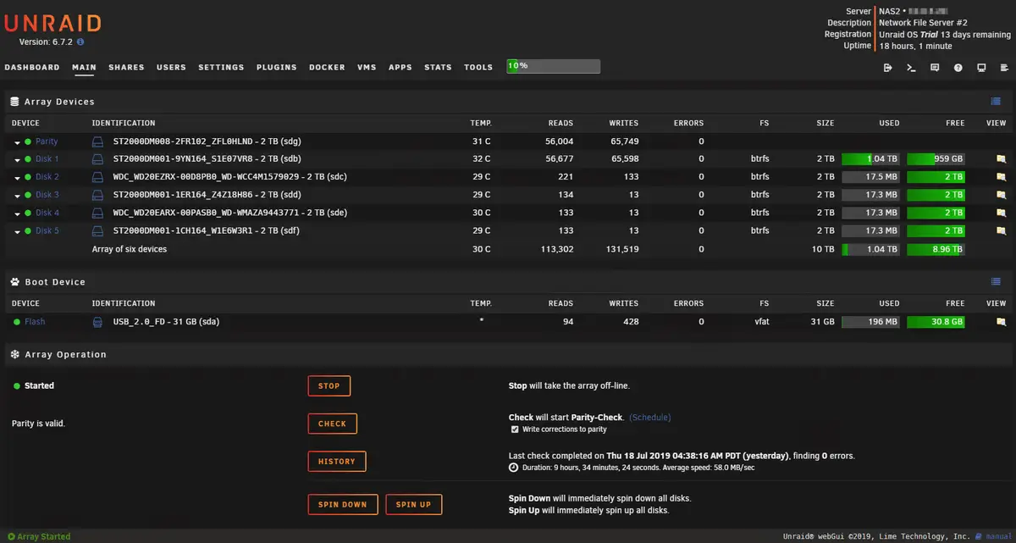Image resolution: width=1016 pixels, height=543 pixels.
Task: Browse Disk 4 via its folder view icon
Action: click(x=1001, y=213)
